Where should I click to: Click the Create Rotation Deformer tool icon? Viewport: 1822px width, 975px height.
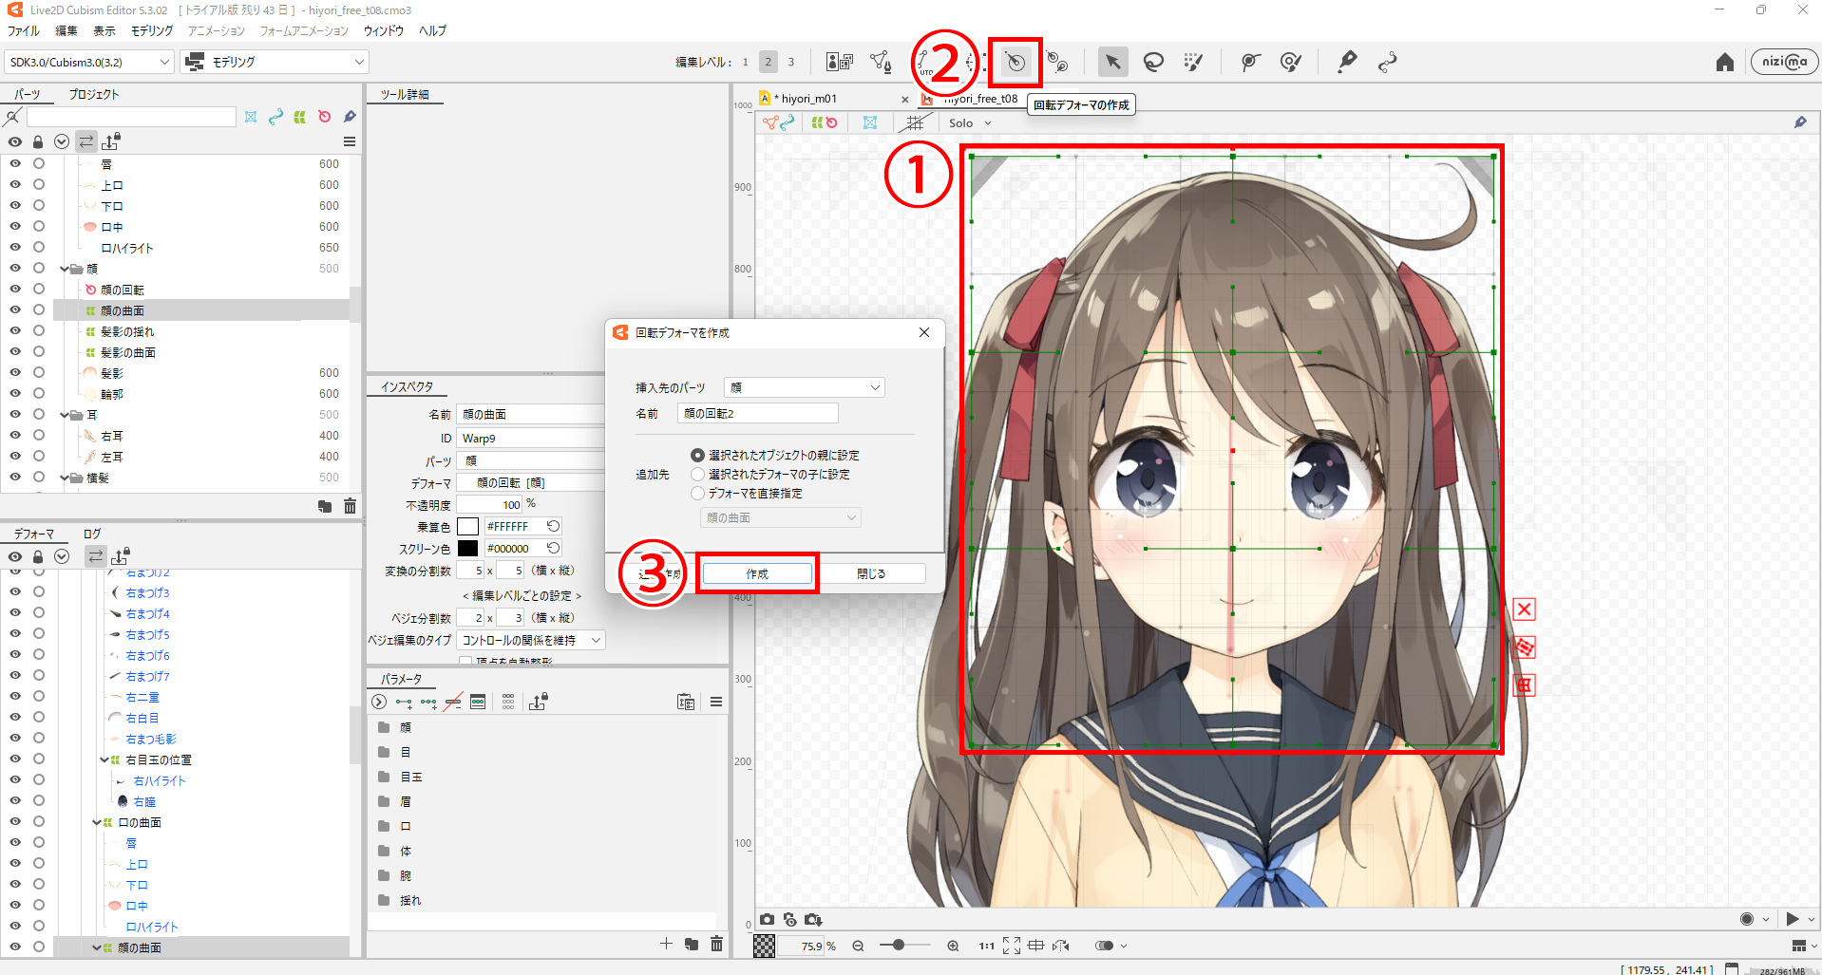pos(1015,63)
